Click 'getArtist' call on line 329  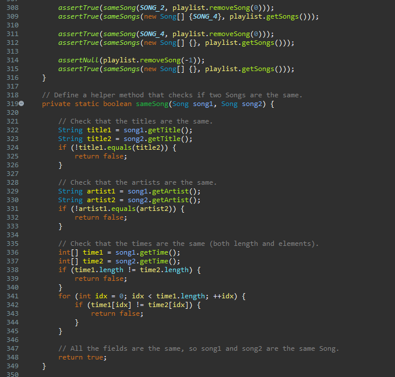(170, 191)
